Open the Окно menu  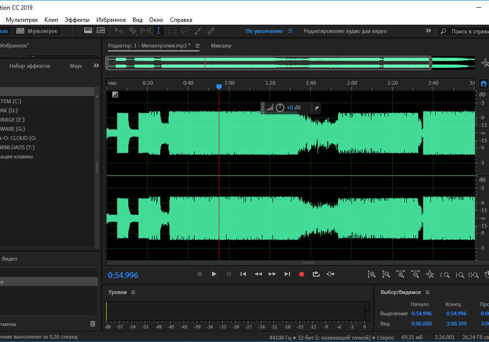coord(156,20)
